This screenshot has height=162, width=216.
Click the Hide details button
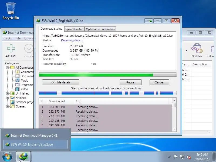point(60,82)
